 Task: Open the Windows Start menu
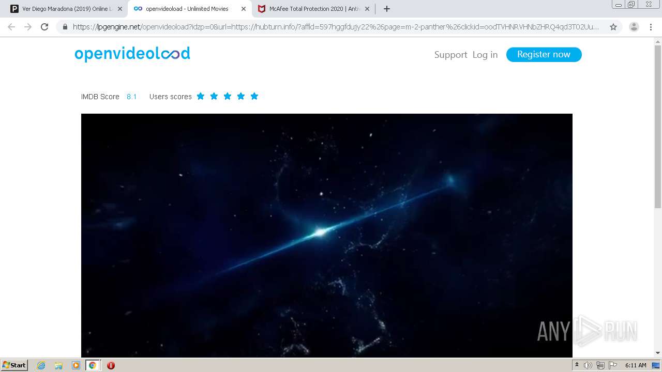(x=14, y=365)
